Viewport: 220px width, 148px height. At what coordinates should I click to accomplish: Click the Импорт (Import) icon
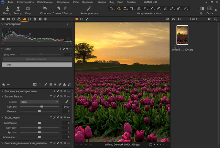(7, 8)
